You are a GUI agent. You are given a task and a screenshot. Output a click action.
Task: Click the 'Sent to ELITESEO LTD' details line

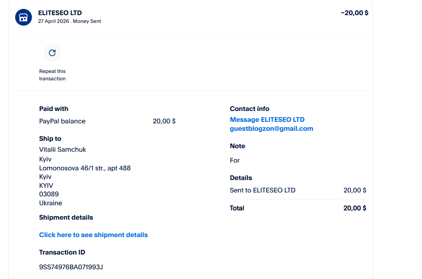263,190
